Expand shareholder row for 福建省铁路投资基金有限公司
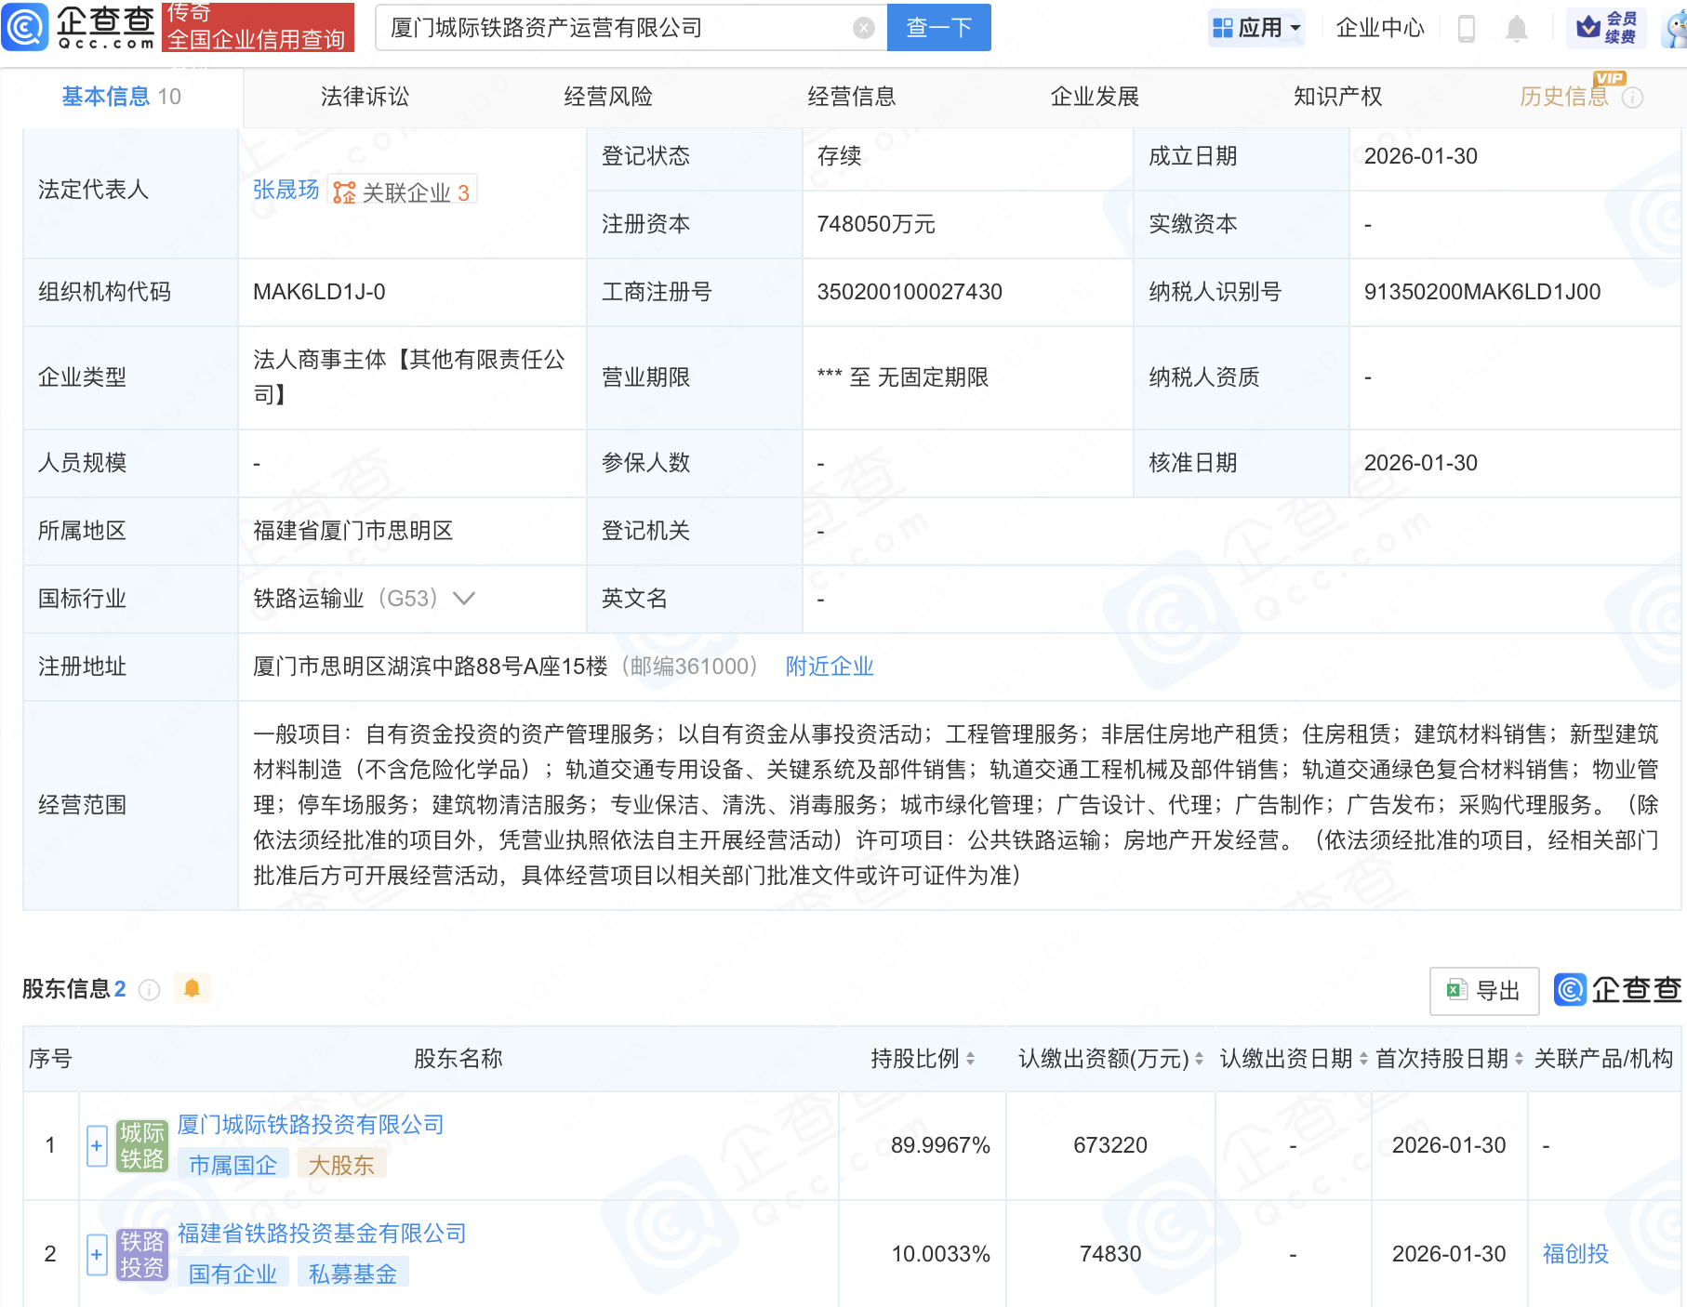Image resolution: width=1687 pixels, height=1307 pixels. tap(97, 1254)
